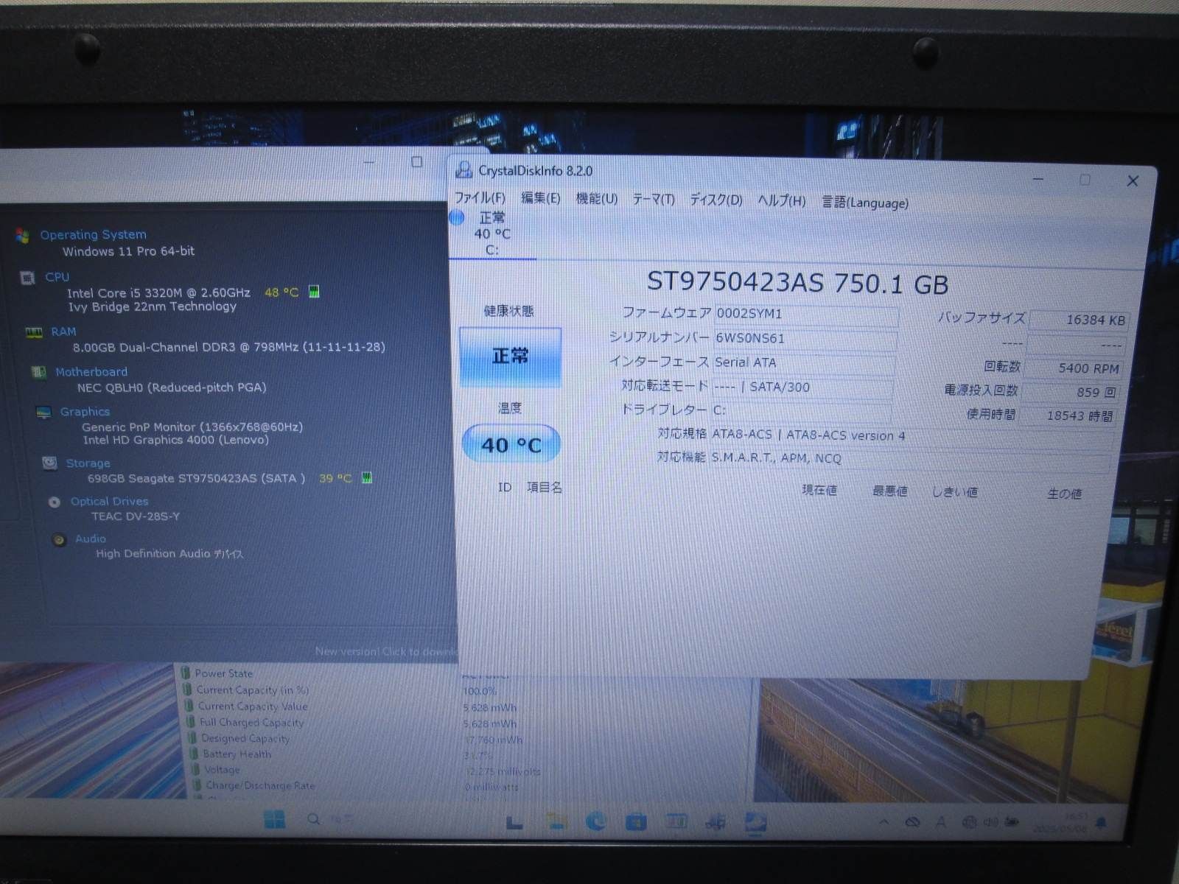The width and height of the screenshot is (1179, 884).
Task: Click the CPU temperature gauge icon beside 48 °C
Action: coord(314,292)
